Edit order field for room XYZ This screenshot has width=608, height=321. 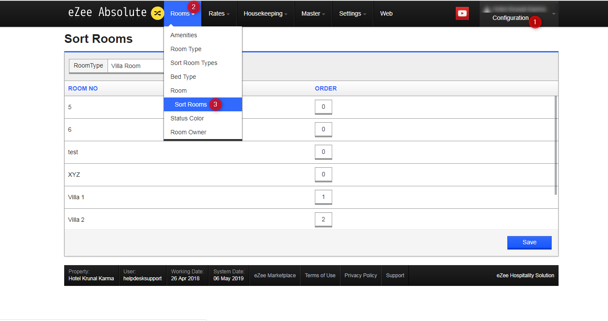[323, 175]
